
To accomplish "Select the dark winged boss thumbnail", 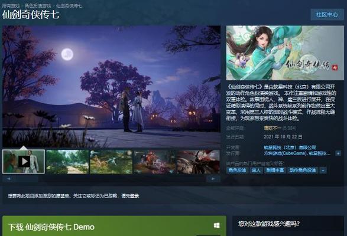I will (x=198, y=162).
